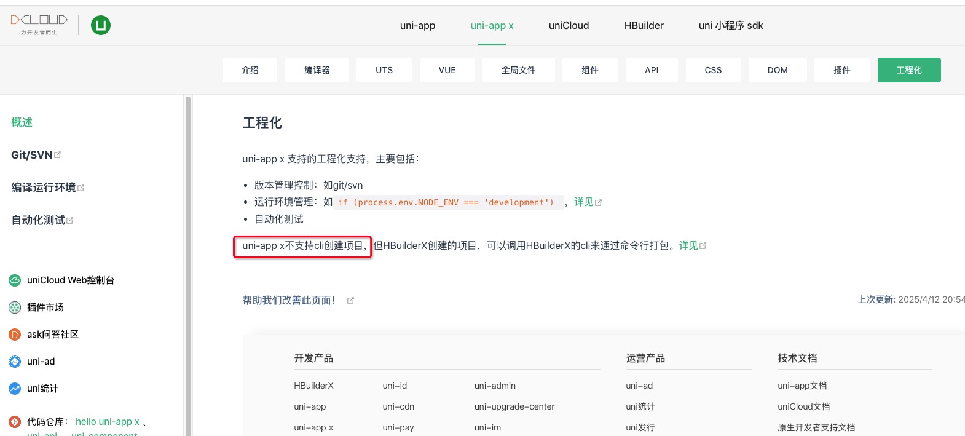
Task: Click the DCloud logo
Action: tap(39, 25)
